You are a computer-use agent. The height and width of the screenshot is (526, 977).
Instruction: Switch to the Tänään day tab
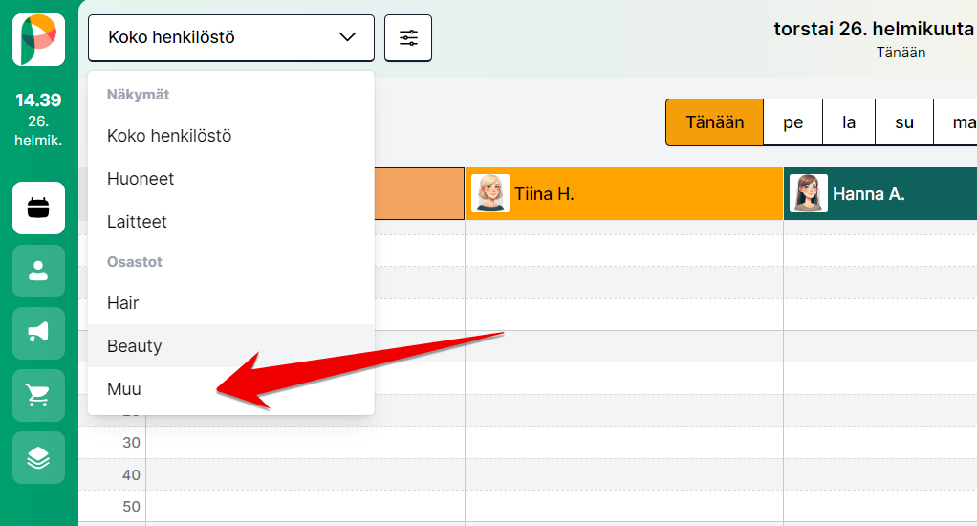pos(714,122)
